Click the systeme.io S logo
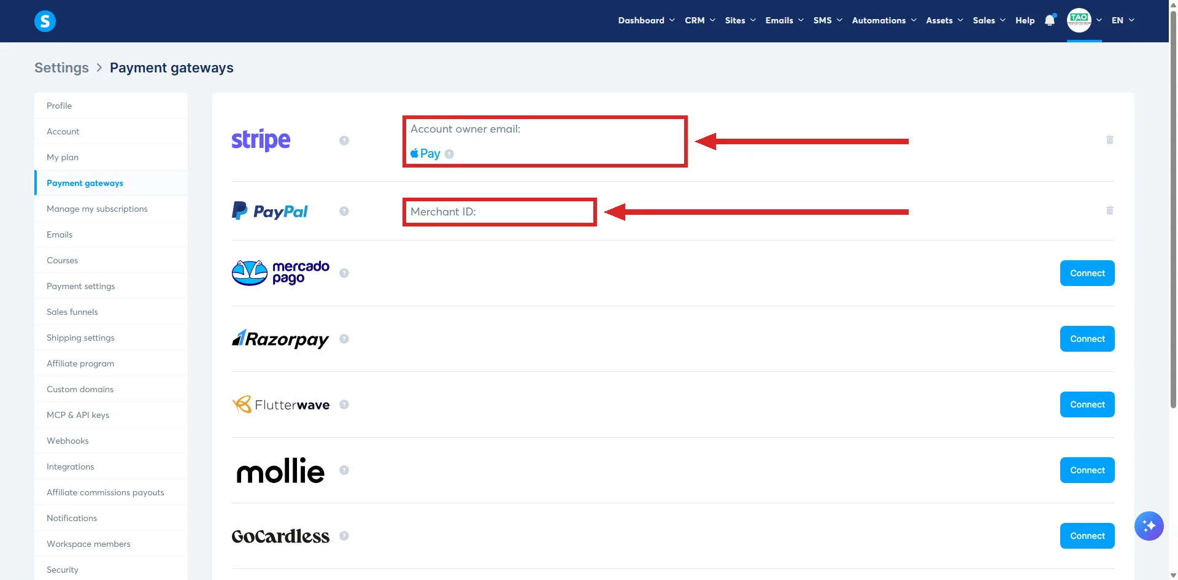The image size is (1178, 580). [x=45, y=21]
